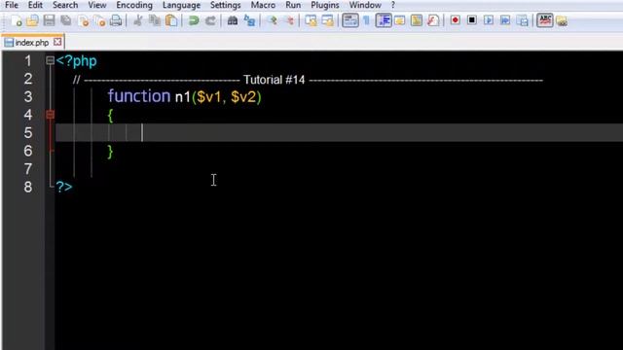Toggle synchronized vertical scrolling
Image resolution: width=623 pixels, height=350 pixels.
tap(311, 20)
